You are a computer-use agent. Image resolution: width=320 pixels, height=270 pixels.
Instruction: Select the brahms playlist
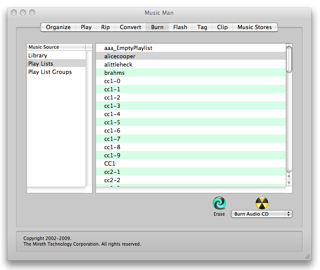[x=114, y=73]
